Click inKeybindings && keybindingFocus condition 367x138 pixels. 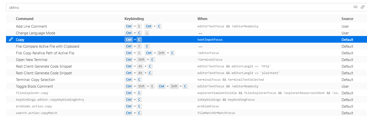click(226, 100)
